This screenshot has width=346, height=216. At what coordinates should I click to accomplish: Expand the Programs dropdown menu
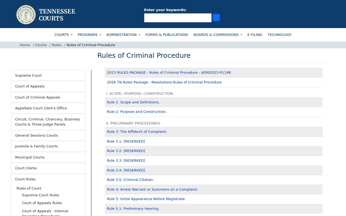click(x=89, y=35)
